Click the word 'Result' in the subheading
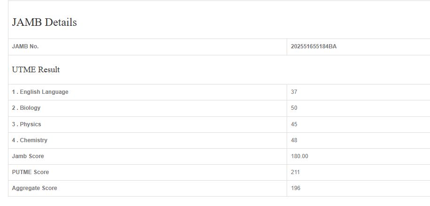The width and height of the screenshot is (430, 206). click(x=48, y=70)
